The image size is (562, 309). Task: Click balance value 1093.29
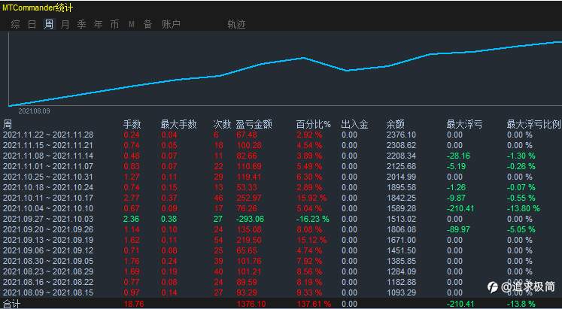tap(401, 292)
